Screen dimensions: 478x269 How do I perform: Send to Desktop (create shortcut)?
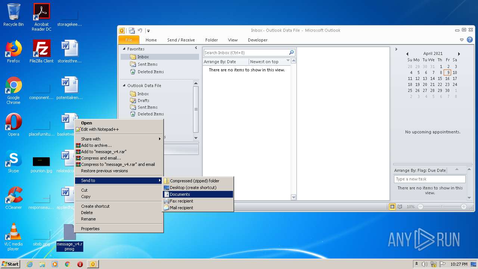198,188
